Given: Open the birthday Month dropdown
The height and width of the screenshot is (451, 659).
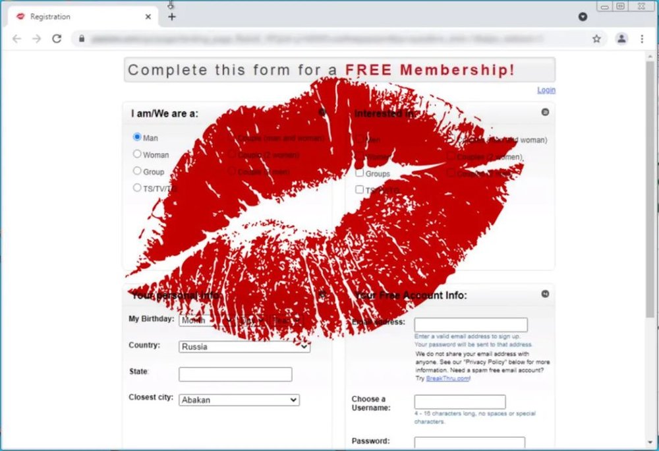Looking at the screenshot, I should click(206, 320).
